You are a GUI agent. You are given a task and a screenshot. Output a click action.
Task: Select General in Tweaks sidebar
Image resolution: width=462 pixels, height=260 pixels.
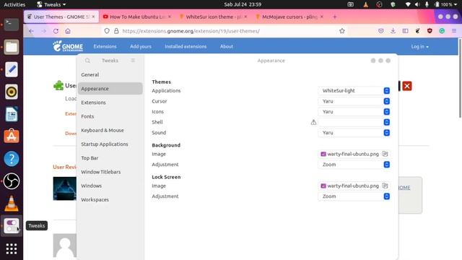pyautogui.click(x=110, y=75)
